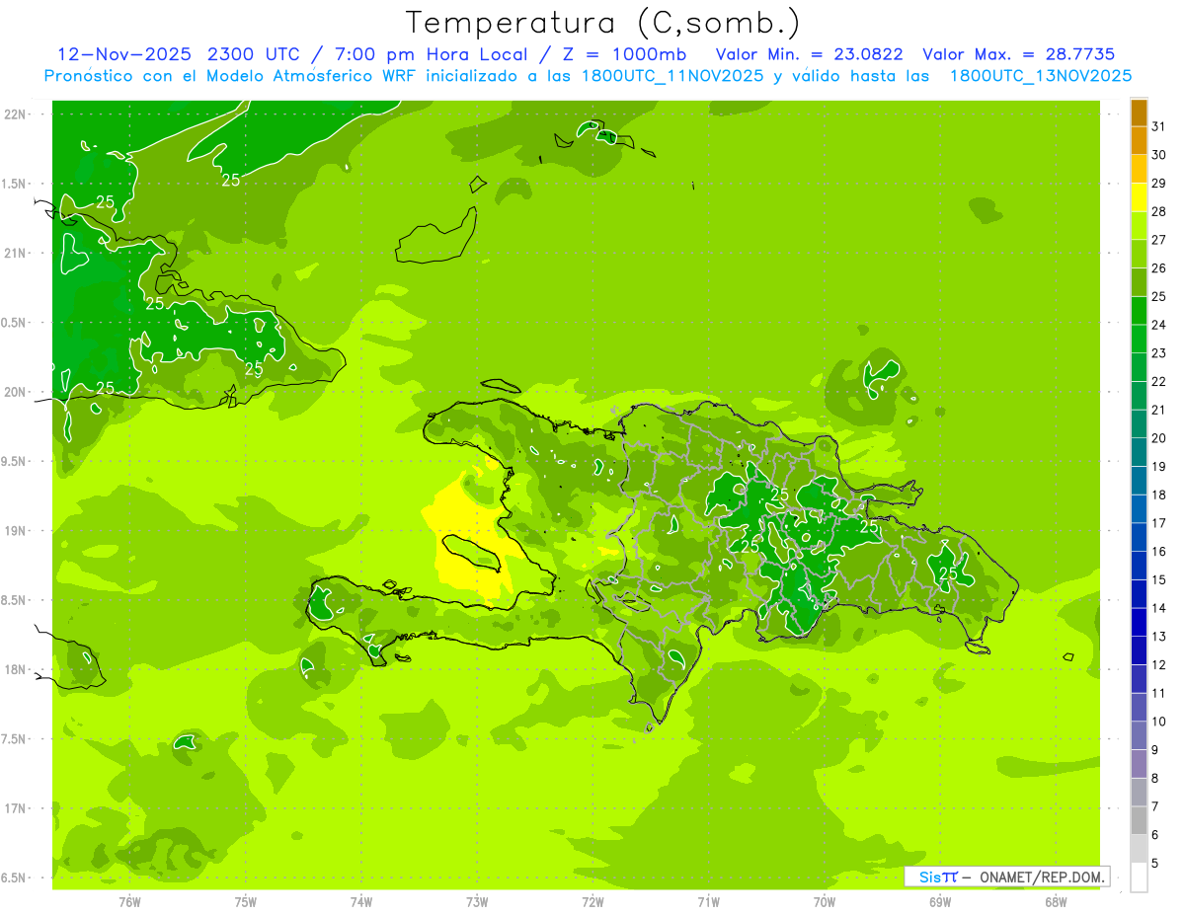Select the date text "12-Nov-2025 2300 UTC"
This screenshot has width=1185, height=915.
178,54
